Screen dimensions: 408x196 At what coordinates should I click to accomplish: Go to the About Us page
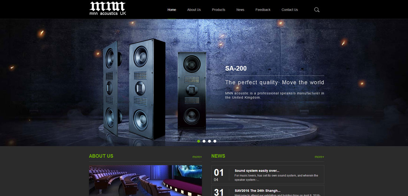tap(194, 10)
